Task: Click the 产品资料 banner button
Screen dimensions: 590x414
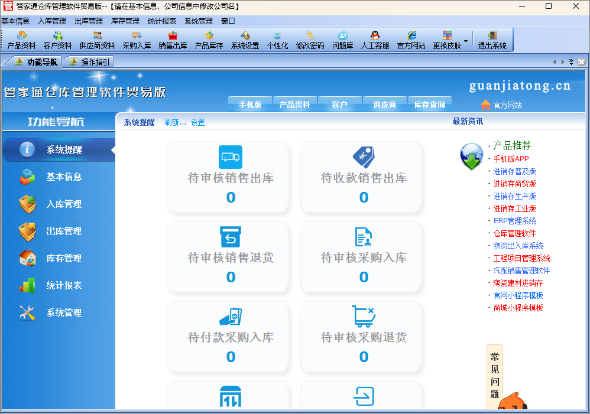Action: pos(294,105)
